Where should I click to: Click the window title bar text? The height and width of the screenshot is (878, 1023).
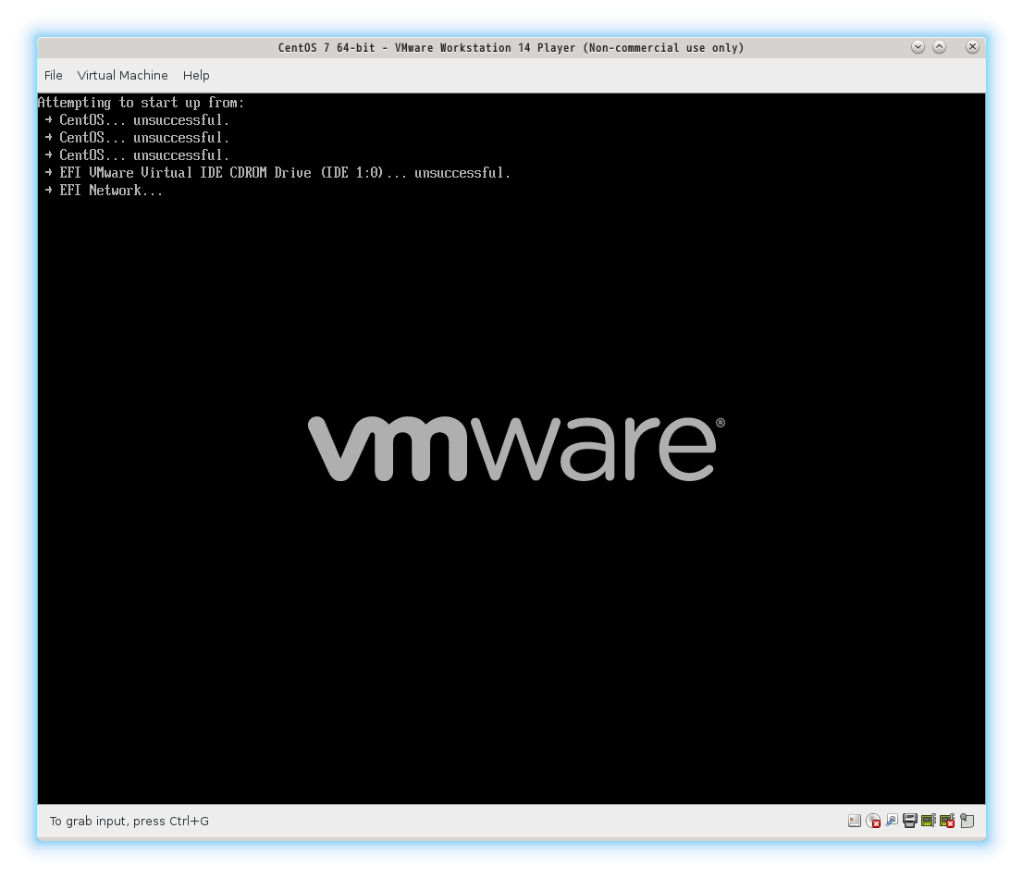(x=511, y=48)
